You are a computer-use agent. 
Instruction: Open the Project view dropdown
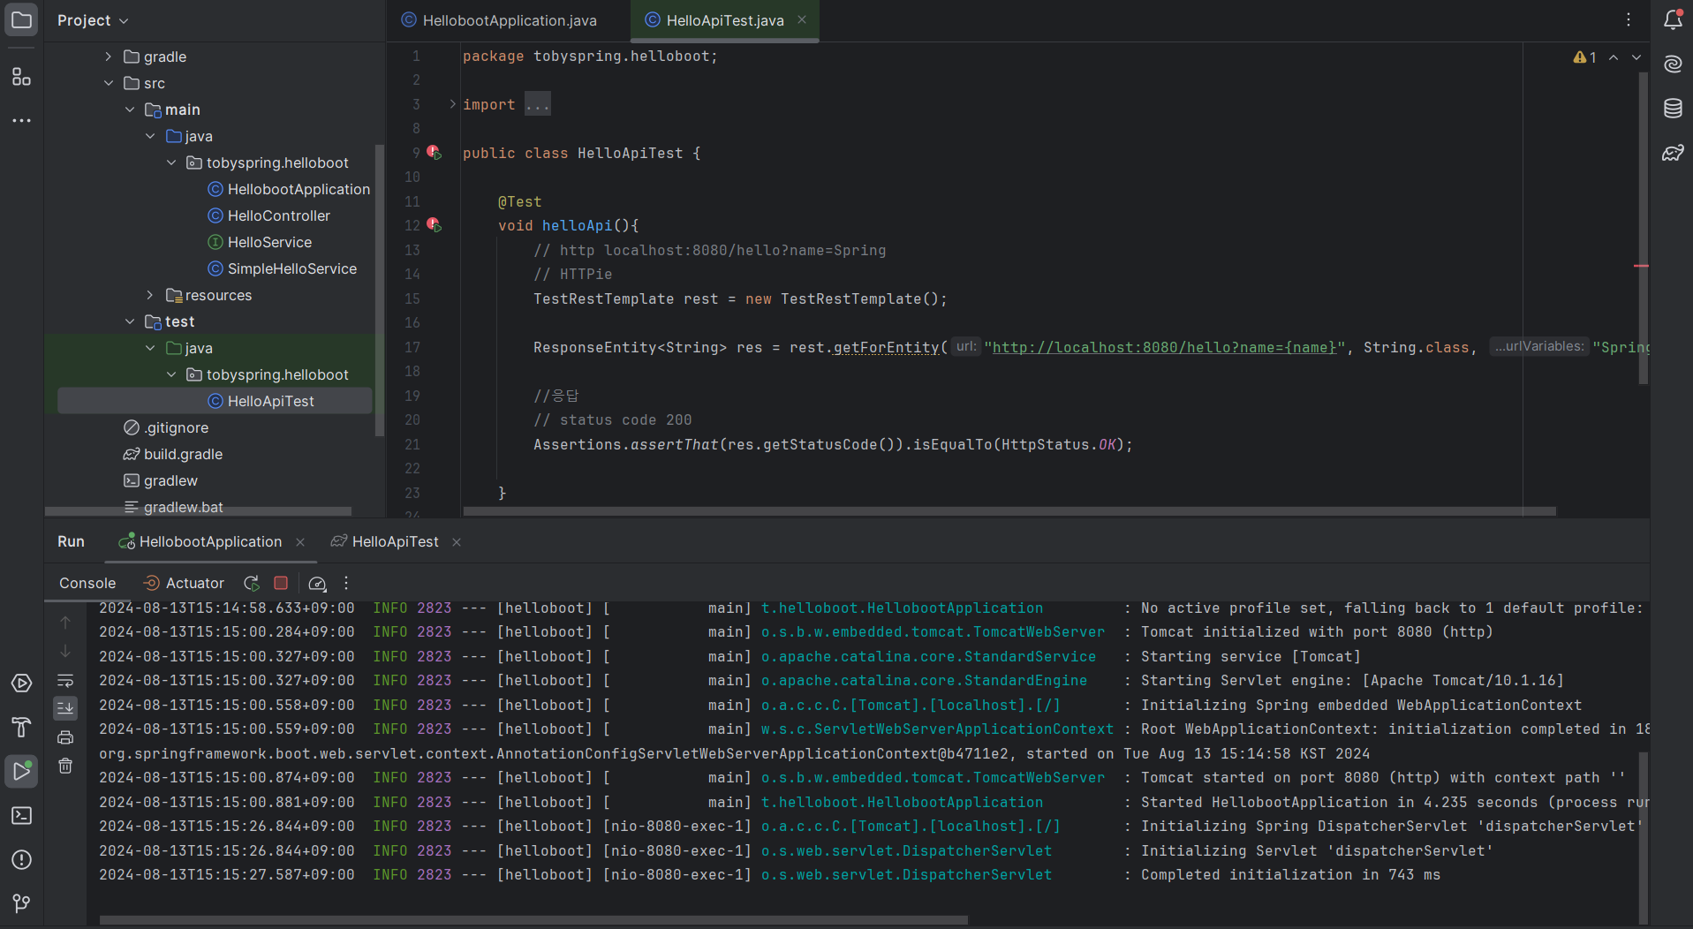(x=93, y=20)
